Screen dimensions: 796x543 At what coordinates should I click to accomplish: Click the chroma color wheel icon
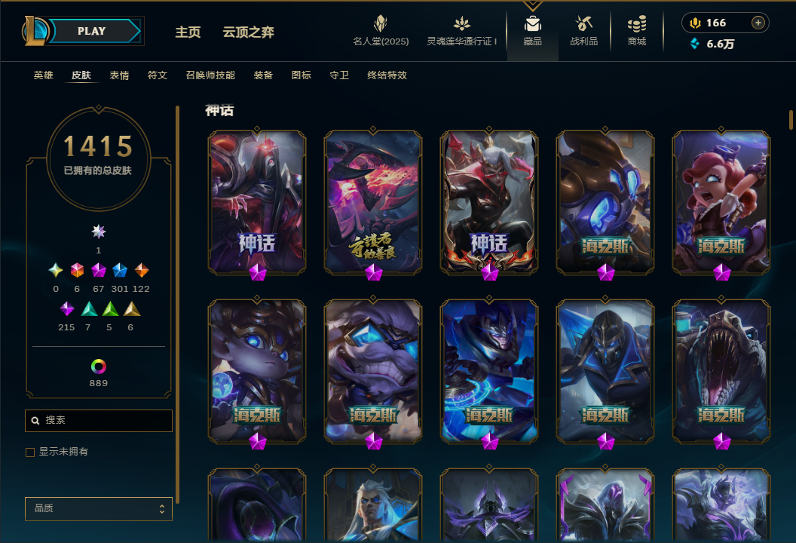pyautogui.click(x=99, y=367)
